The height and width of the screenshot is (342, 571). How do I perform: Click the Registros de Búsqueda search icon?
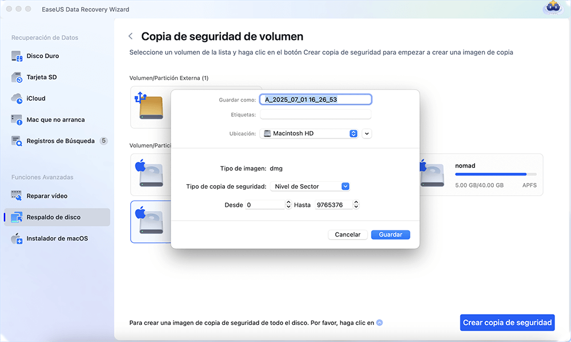tap(17, 141)
